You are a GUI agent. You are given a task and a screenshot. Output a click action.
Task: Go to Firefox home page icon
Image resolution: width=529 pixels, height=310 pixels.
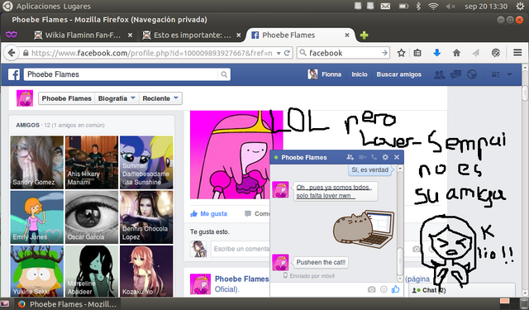tap(456, 53)
